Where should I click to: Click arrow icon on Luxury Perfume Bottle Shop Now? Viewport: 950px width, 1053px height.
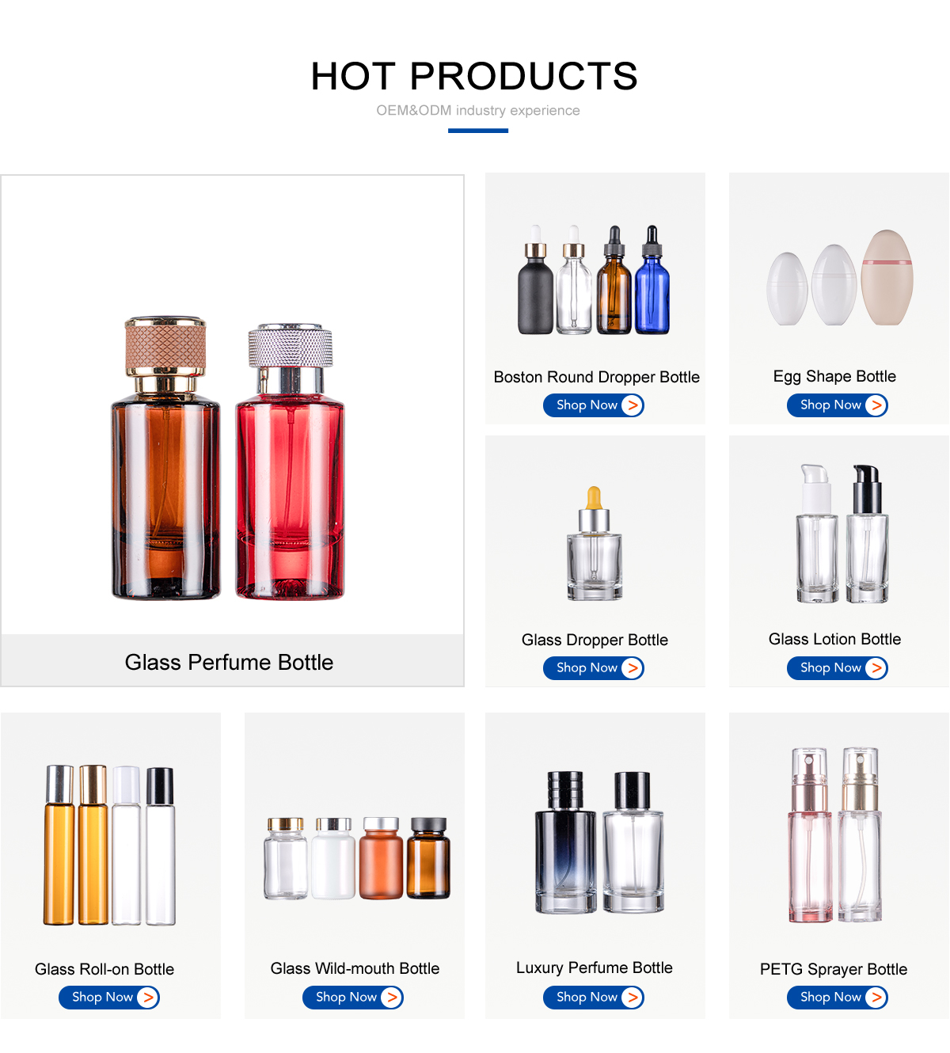(632, 998)
